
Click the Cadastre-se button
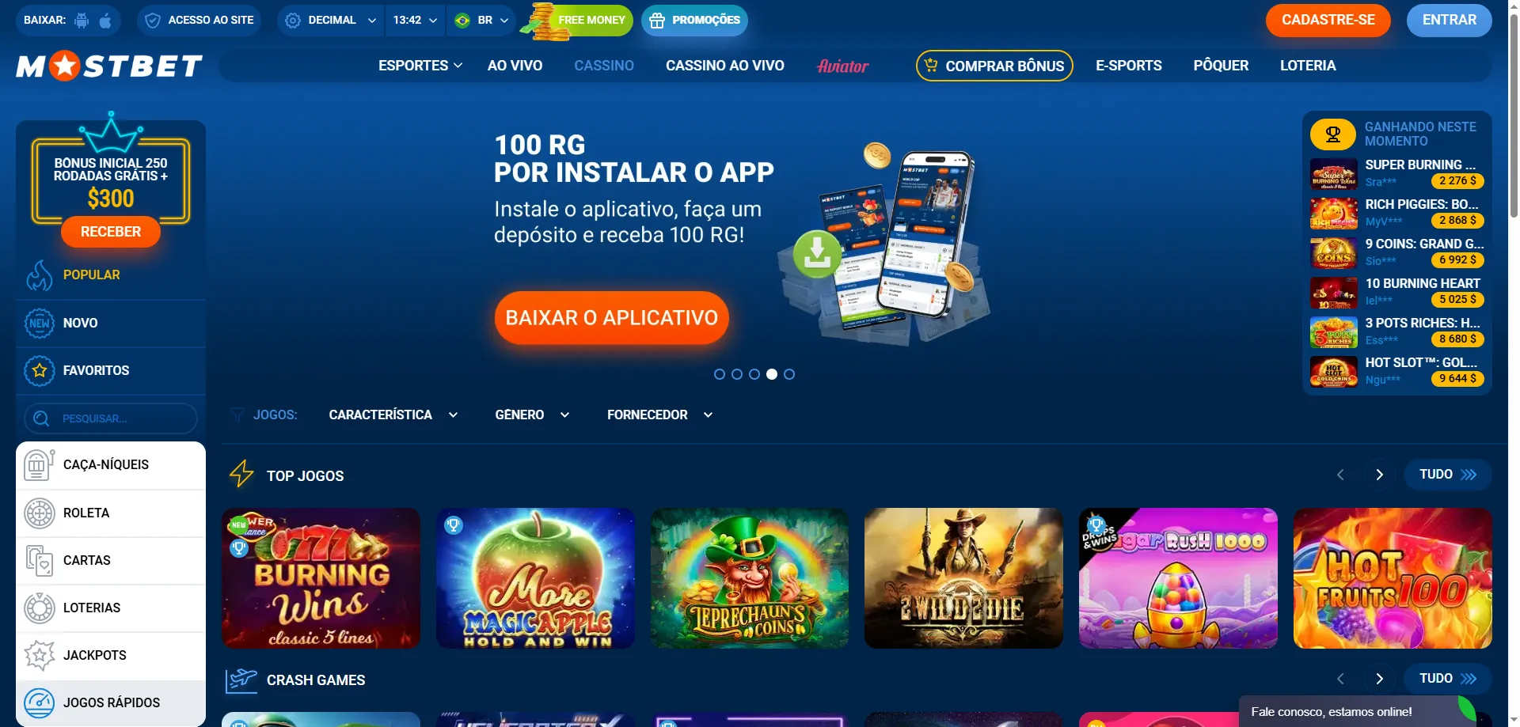1328,21
